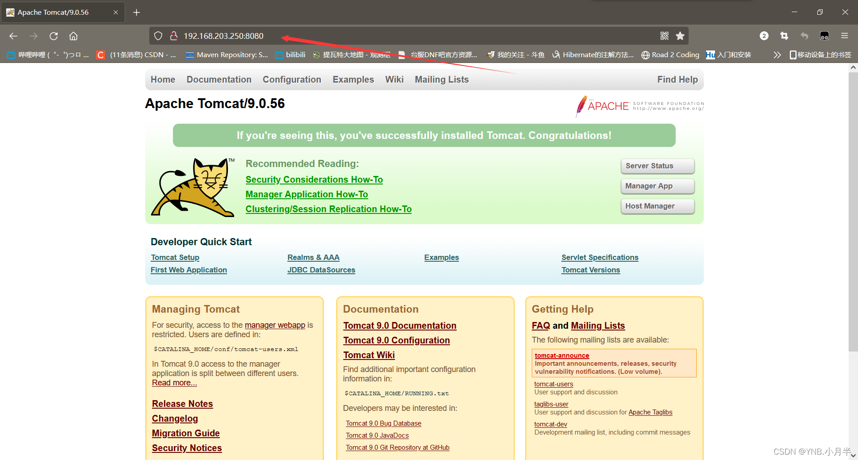Click the Host Manager button
Image resolution: width=858 pixels, height=460 pixels.
(657, 206)
